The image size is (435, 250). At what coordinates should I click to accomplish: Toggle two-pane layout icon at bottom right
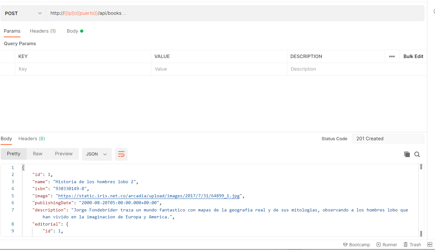pyautogui.click(x=430, y=245)
